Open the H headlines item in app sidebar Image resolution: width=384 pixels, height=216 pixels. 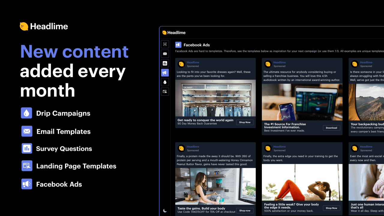point(165,44)
